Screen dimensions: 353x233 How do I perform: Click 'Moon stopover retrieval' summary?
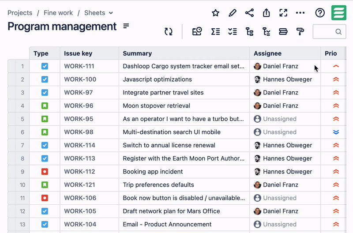click(x=157, y=105)
